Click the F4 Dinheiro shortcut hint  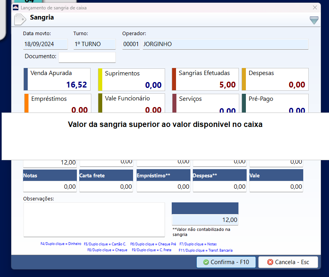click(x=61, y=244)
